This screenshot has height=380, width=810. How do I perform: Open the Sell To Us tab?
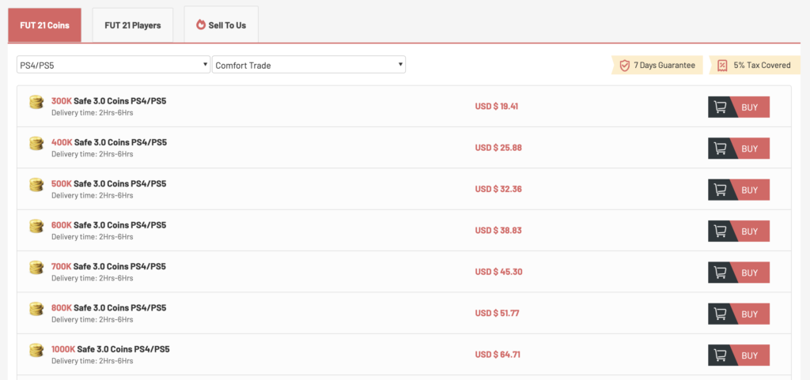tap(221, 24)
